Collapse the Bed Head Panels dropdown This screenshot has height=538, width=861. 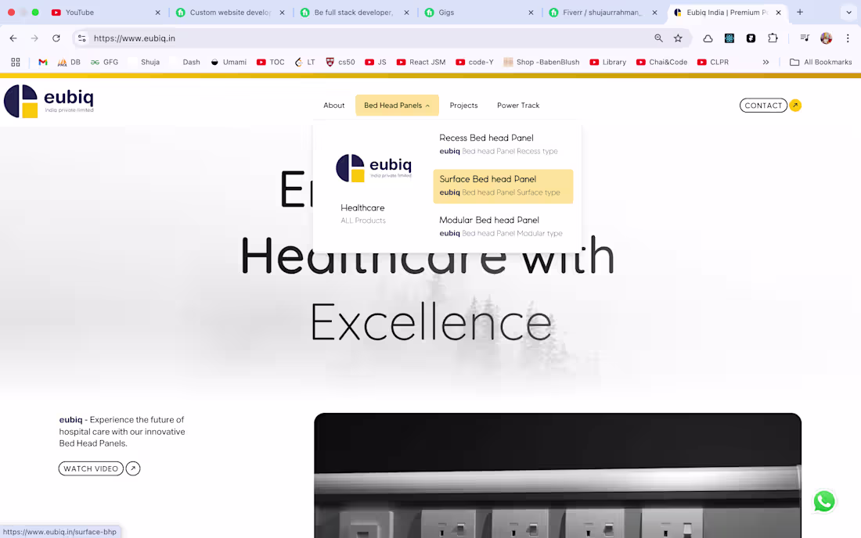click(x=397, y=105)
